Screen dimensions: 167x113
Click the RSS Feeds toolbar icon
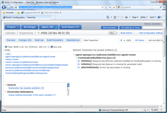point(115,17)
